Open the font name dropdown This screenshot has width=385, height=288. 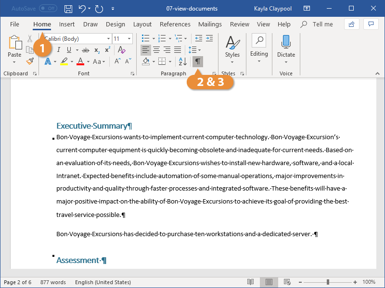(108, 38)
